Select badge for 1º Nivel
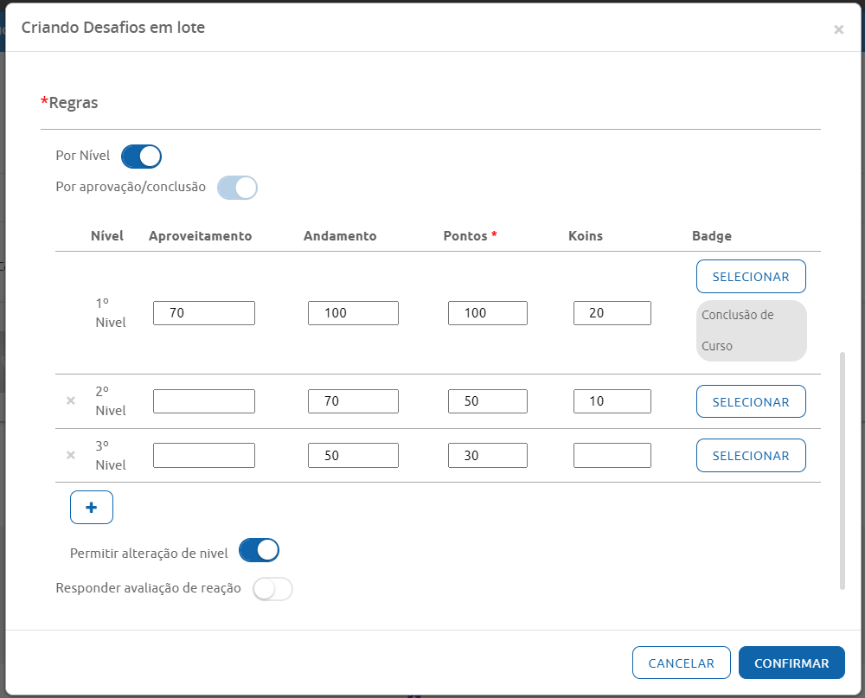The image size is (865, 698). click(x=751, y=277)
